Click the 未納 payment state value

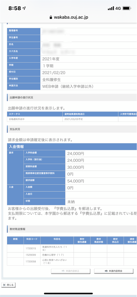71,202
